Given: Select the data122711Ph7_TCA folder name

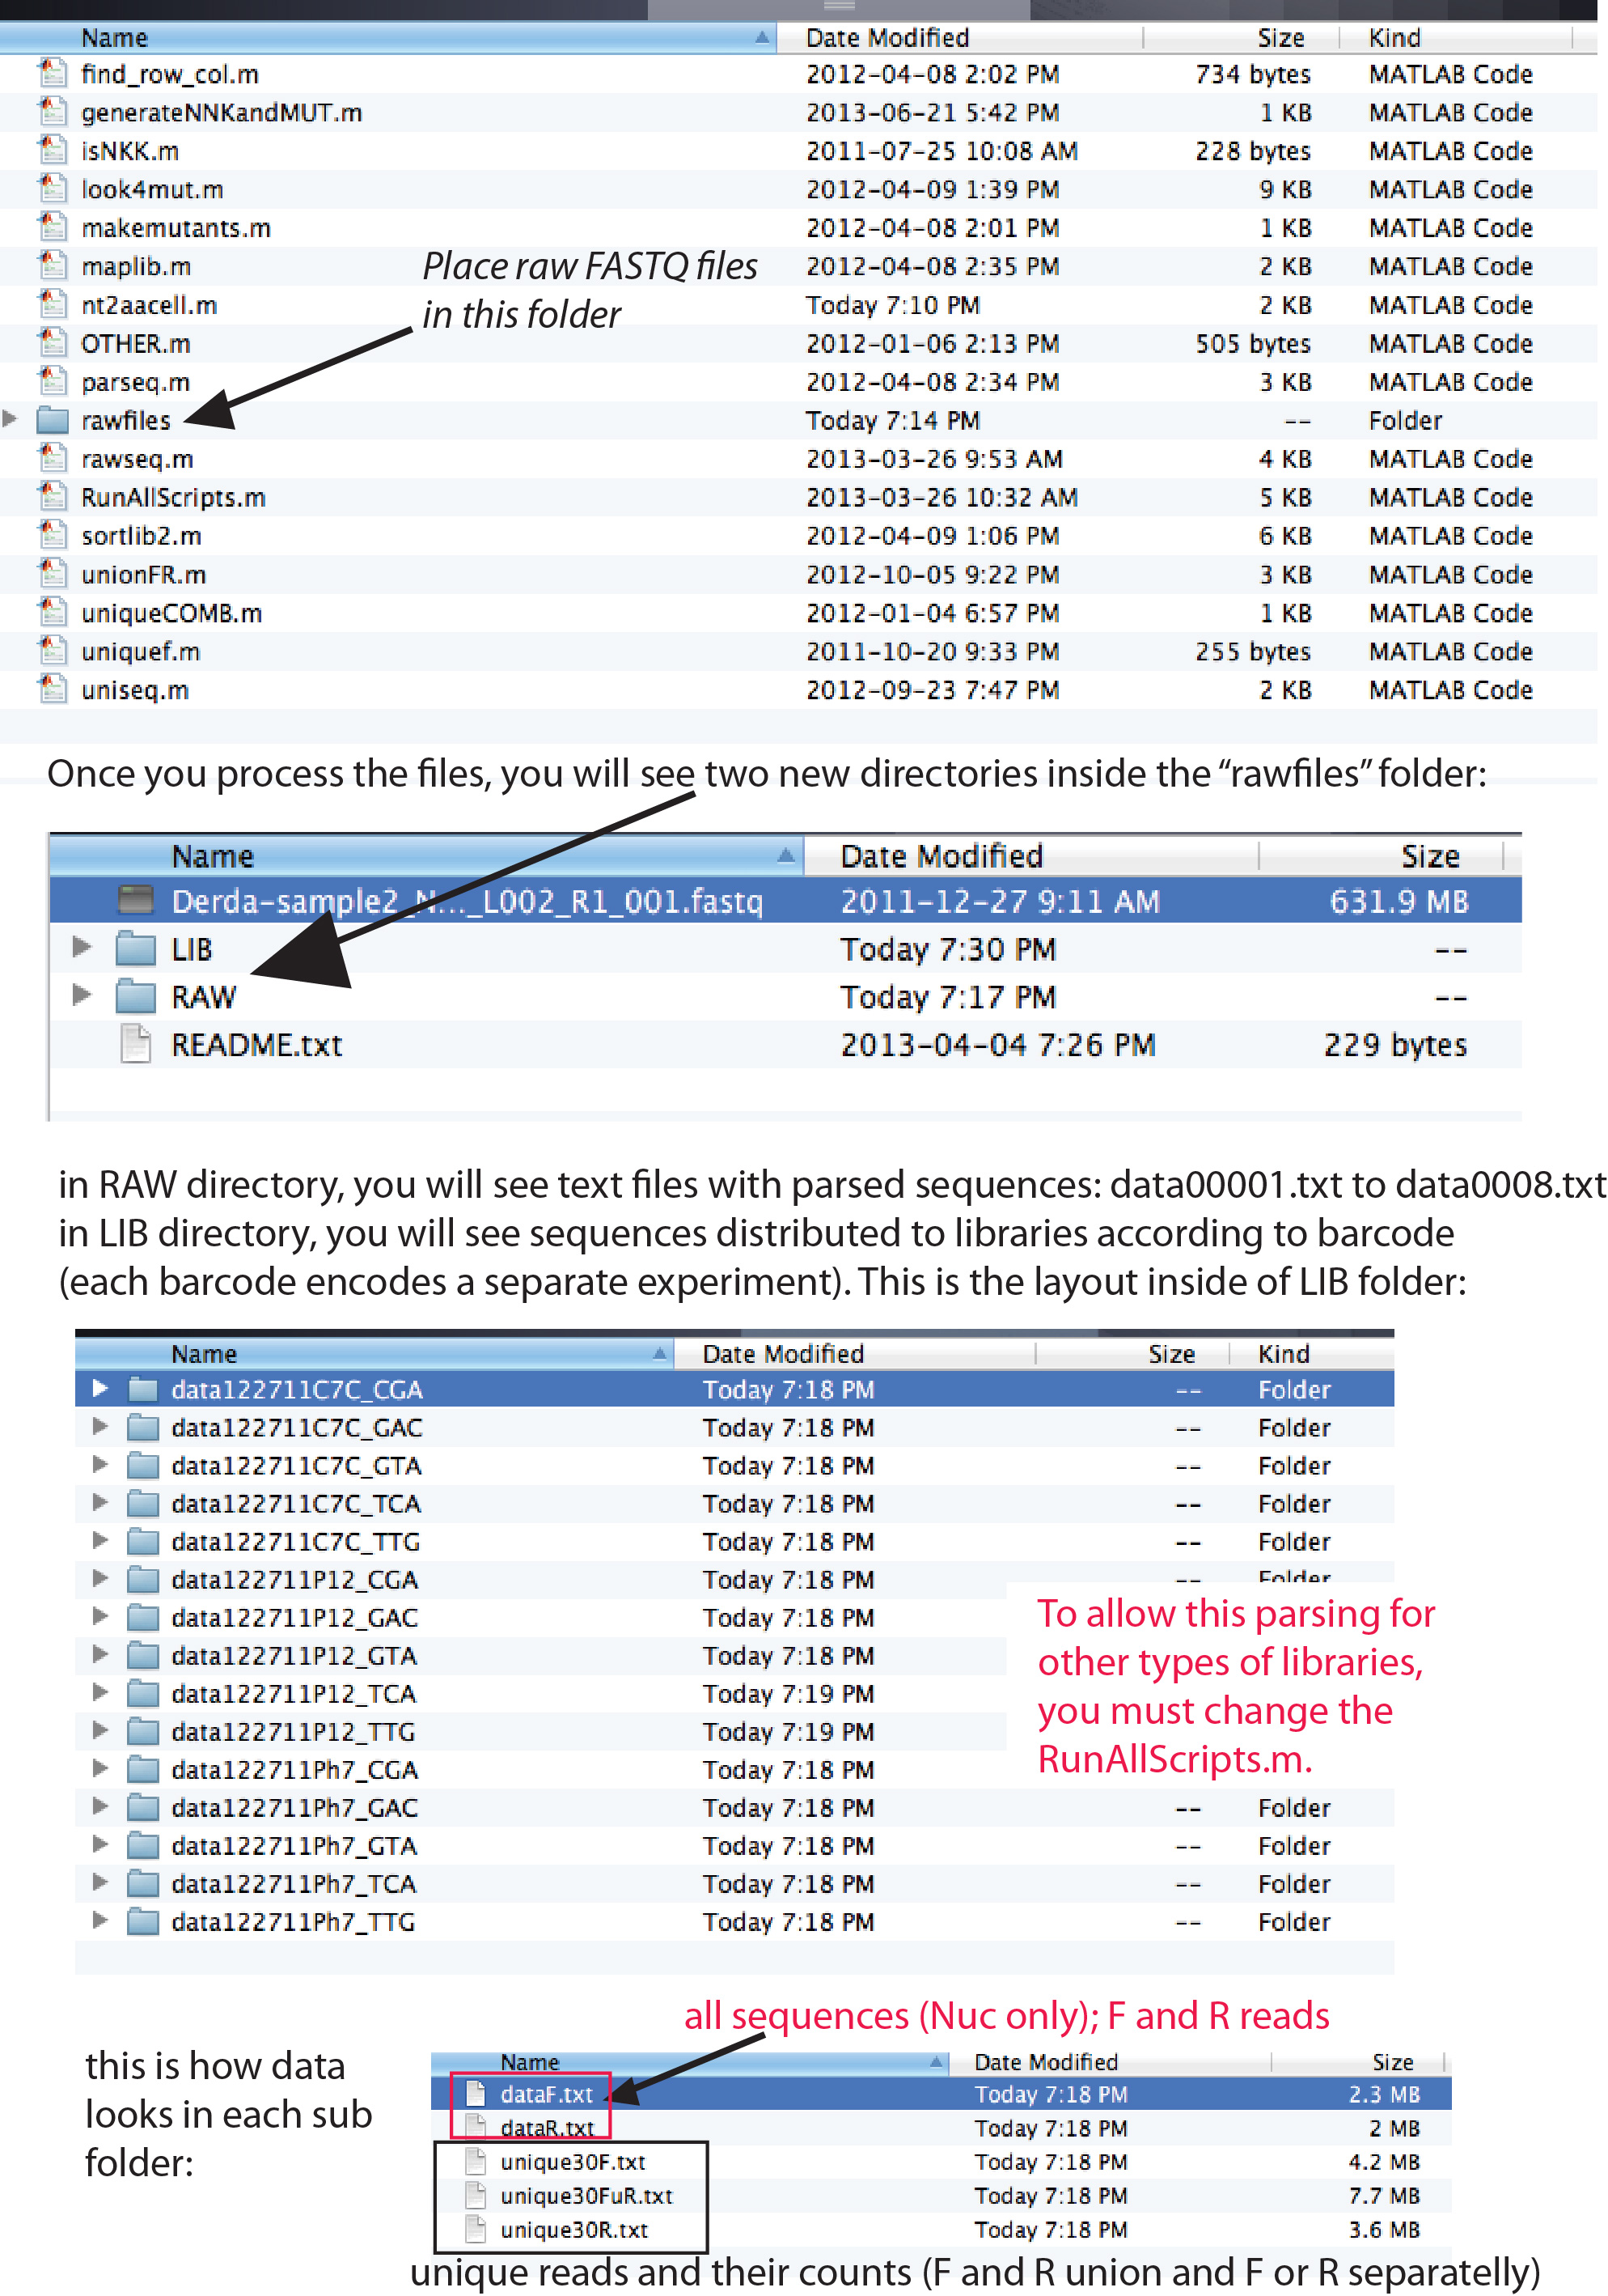Looking at the screenshot, I should pyautogui.click(x=294, y=1883).
